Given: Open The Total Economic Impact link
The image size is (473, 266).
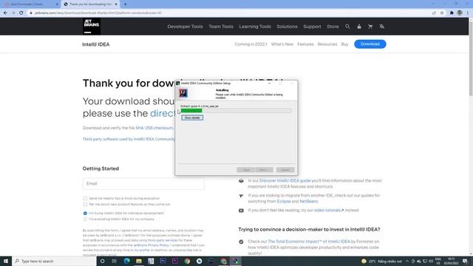Looking at the screenshot, I should [x=309, y=242].
